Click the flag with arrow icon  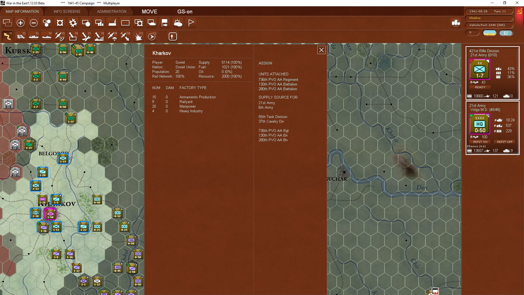tap(165, 23)
